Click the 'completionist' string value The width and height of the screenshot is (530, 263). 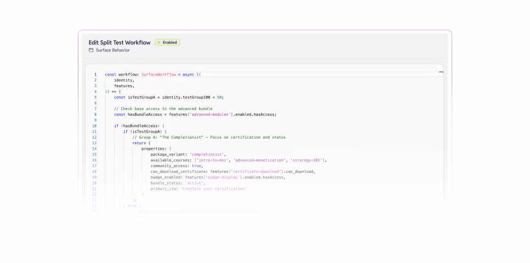click(x=207, y=154)
